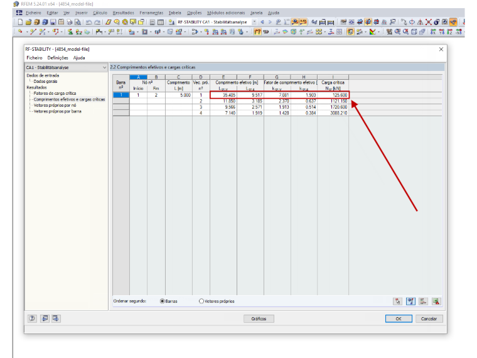Click the previous table arrow icon in dialog footer
The image size is (477, 358).
[x=45, y=318]
